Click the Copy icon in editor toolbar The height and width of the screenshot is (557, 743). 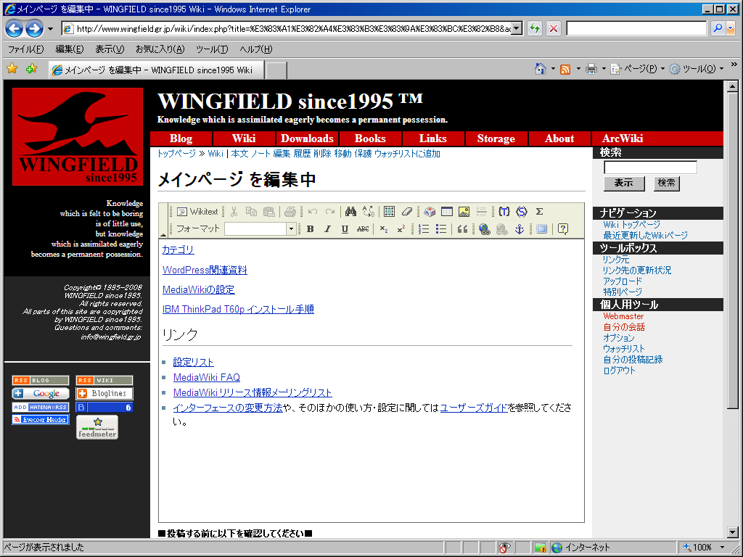point(251,212)
